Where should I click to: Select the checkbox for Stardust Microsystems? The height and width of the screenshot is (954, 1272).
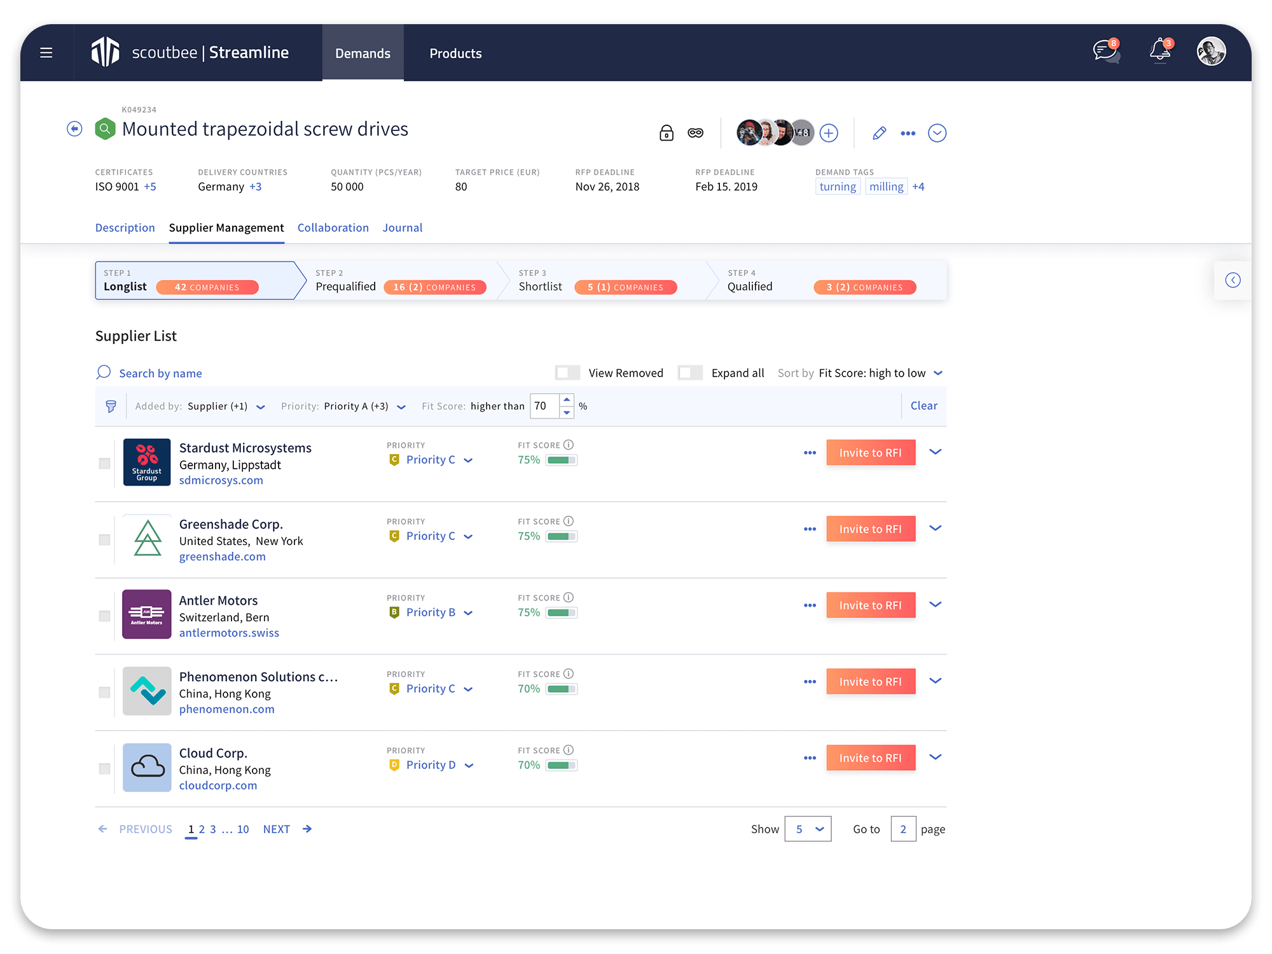pyautogui.click(x=104, y=464)
